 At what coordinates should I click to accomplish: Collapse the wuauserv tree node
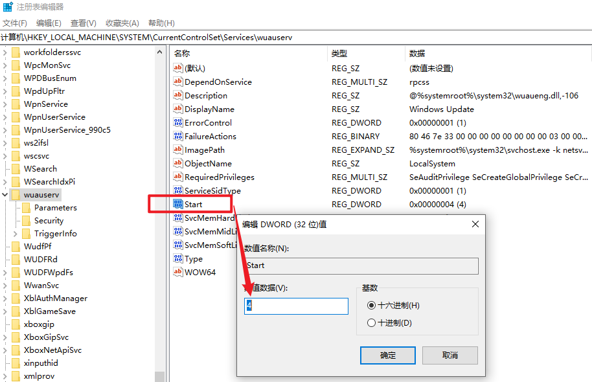(5, 195)
